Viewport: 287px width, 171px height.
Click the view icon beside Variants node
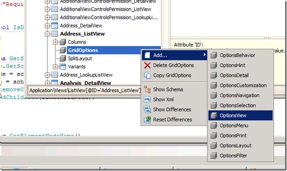[x=63, y=67]
